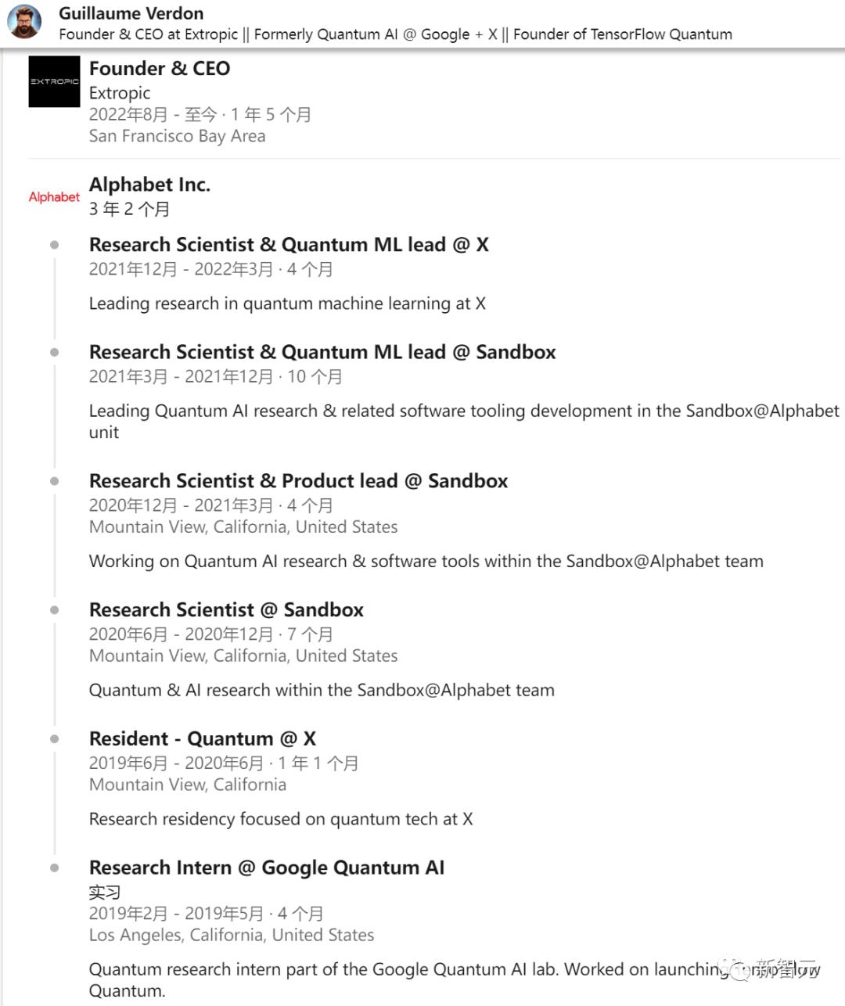Click the Los Angeles, California location text
Screen dimensions: 845x1006
pos(232,935)
